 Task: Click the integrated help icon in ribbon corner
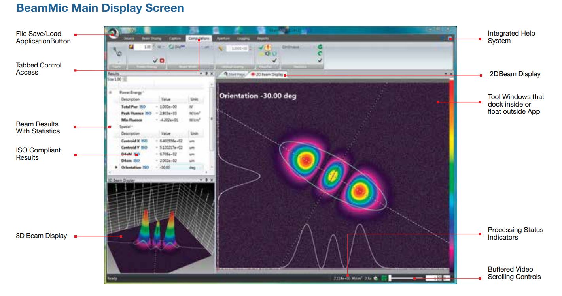(x=450, y=39)
